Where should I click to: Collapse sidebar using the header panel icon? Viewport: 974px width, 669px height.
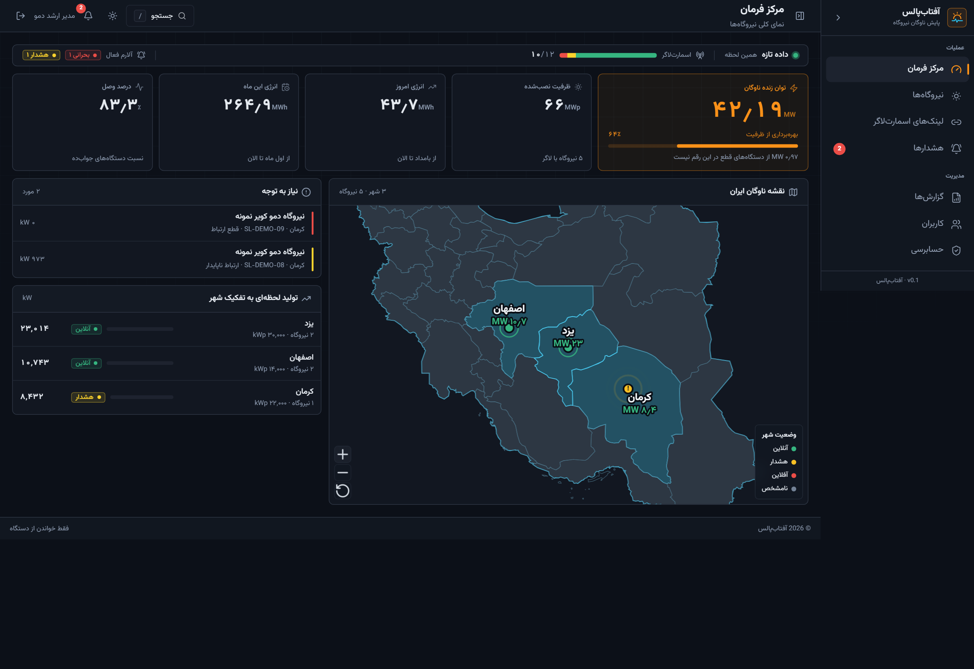point(800,16)
